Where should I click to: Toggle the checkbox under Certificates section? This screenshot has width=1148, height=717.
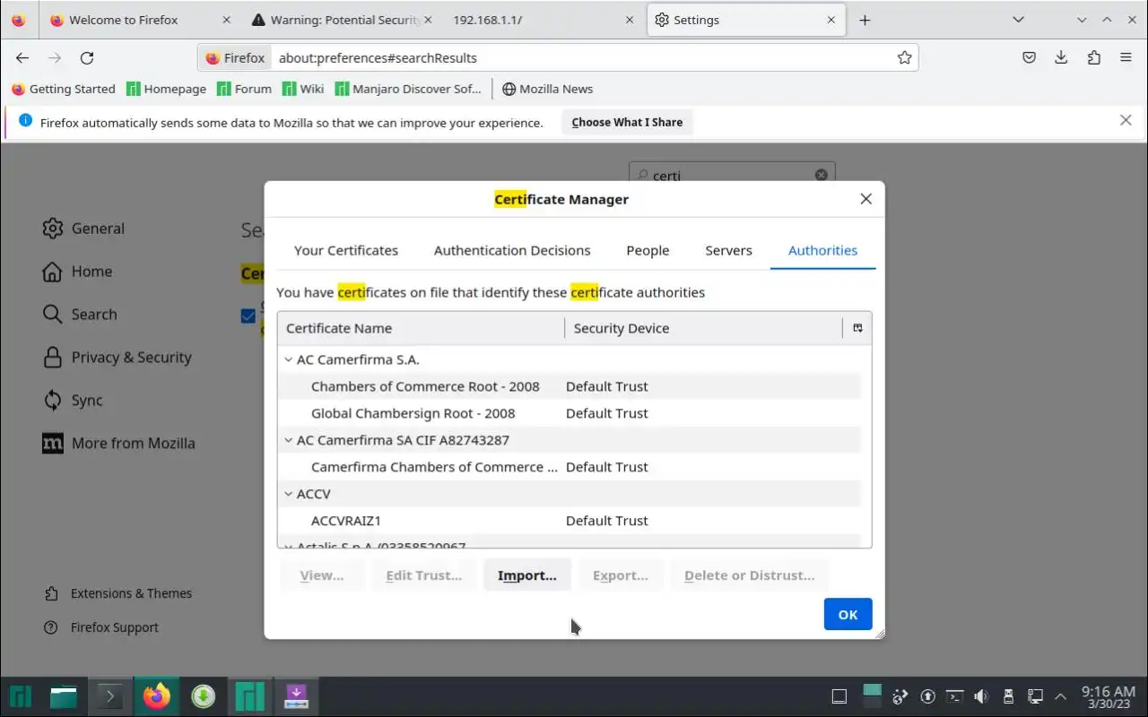pos(248,315)
